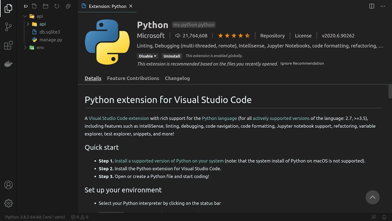Open 'Install a supported version of Python' link

point(169,161)
